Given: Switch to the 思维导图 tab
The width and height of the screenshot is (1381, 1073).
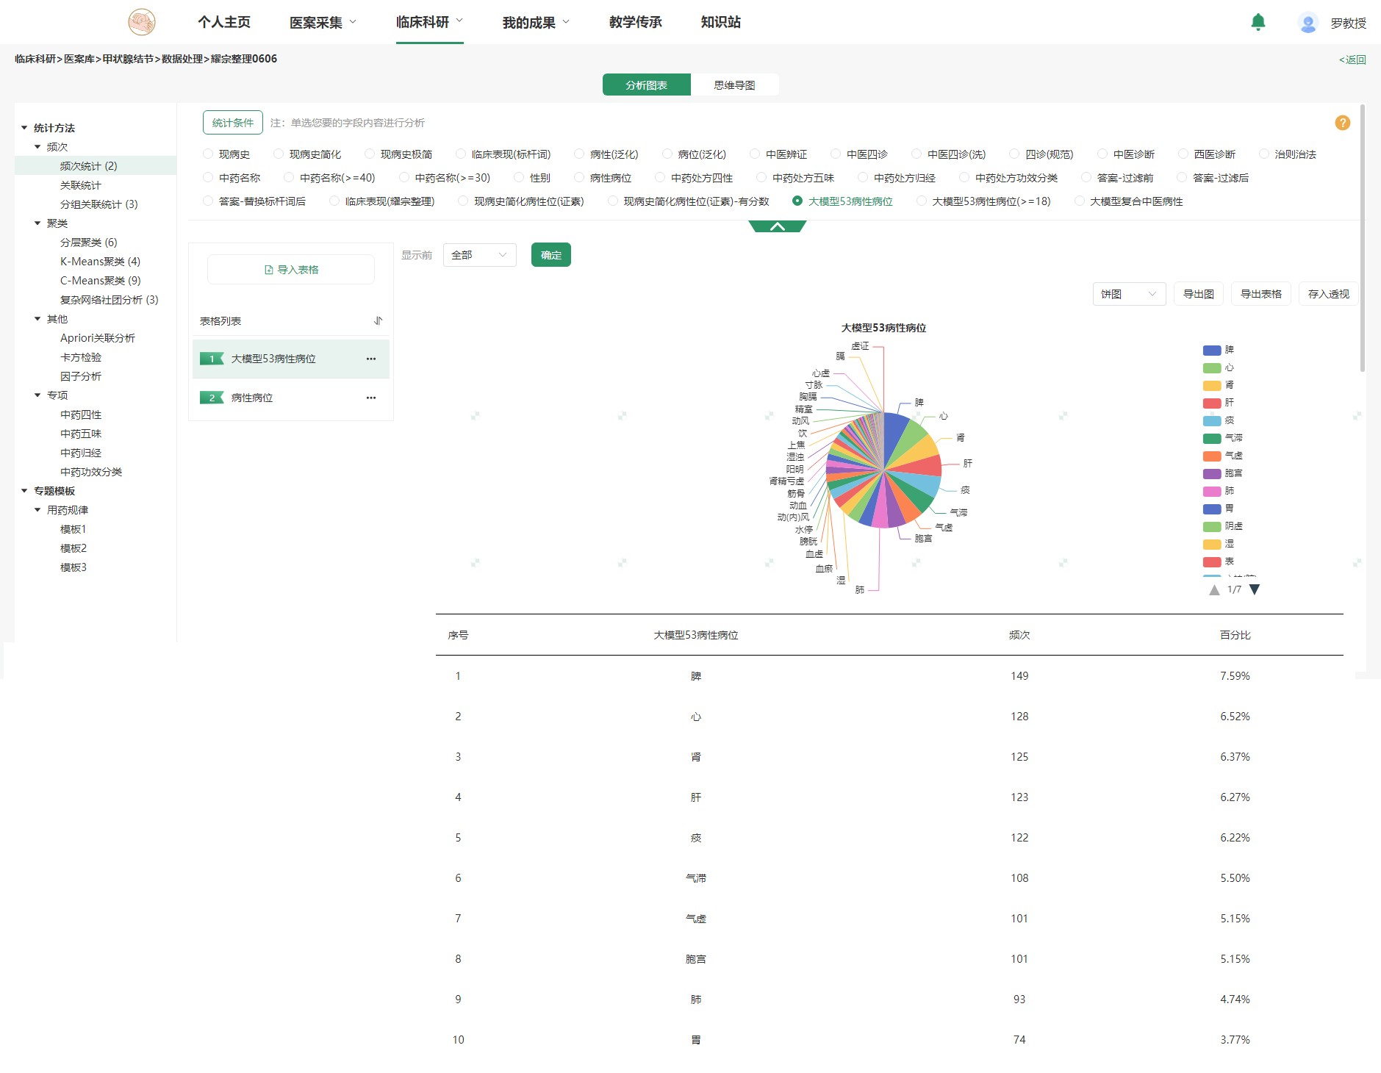Looking at the screenshot, I should (x=734, y=85).
